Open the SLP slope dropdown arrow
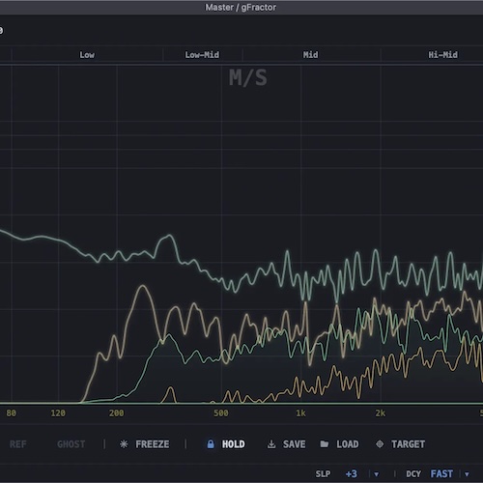 coord(376,474)
